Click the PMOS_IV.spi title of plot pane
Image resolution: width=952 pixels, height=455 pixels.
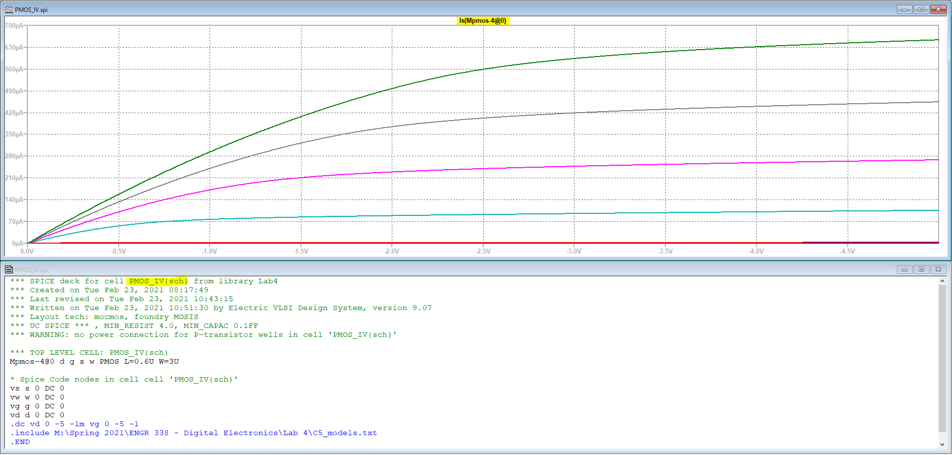coord(31,10)
